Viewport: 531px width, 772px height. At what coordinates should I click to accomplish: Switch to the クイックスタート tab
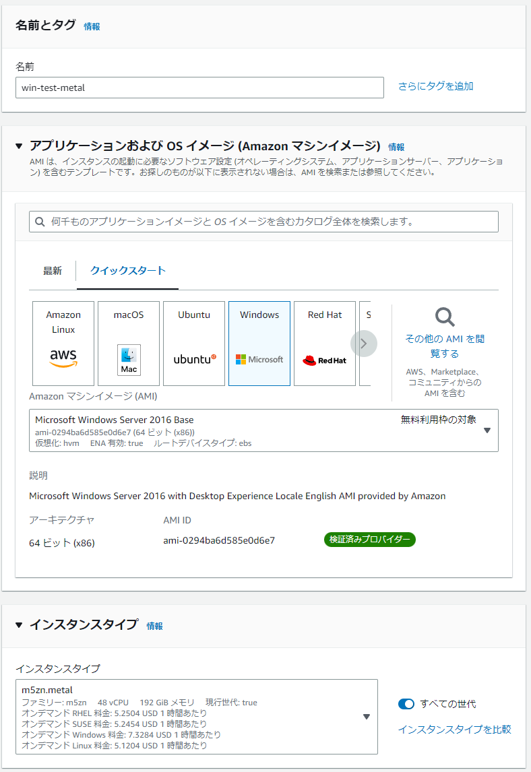point(127,271)
